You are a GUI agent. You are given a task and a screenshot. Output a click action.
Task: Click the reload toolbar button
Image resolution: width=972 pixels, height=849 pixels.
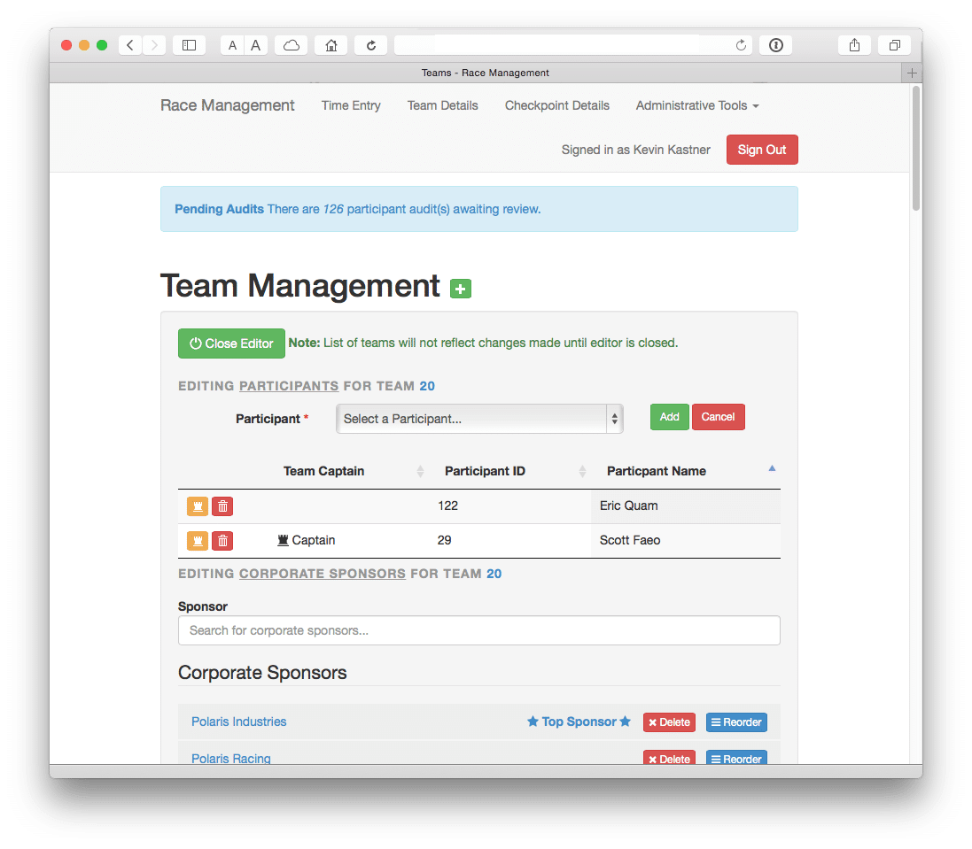click(370, 45)
